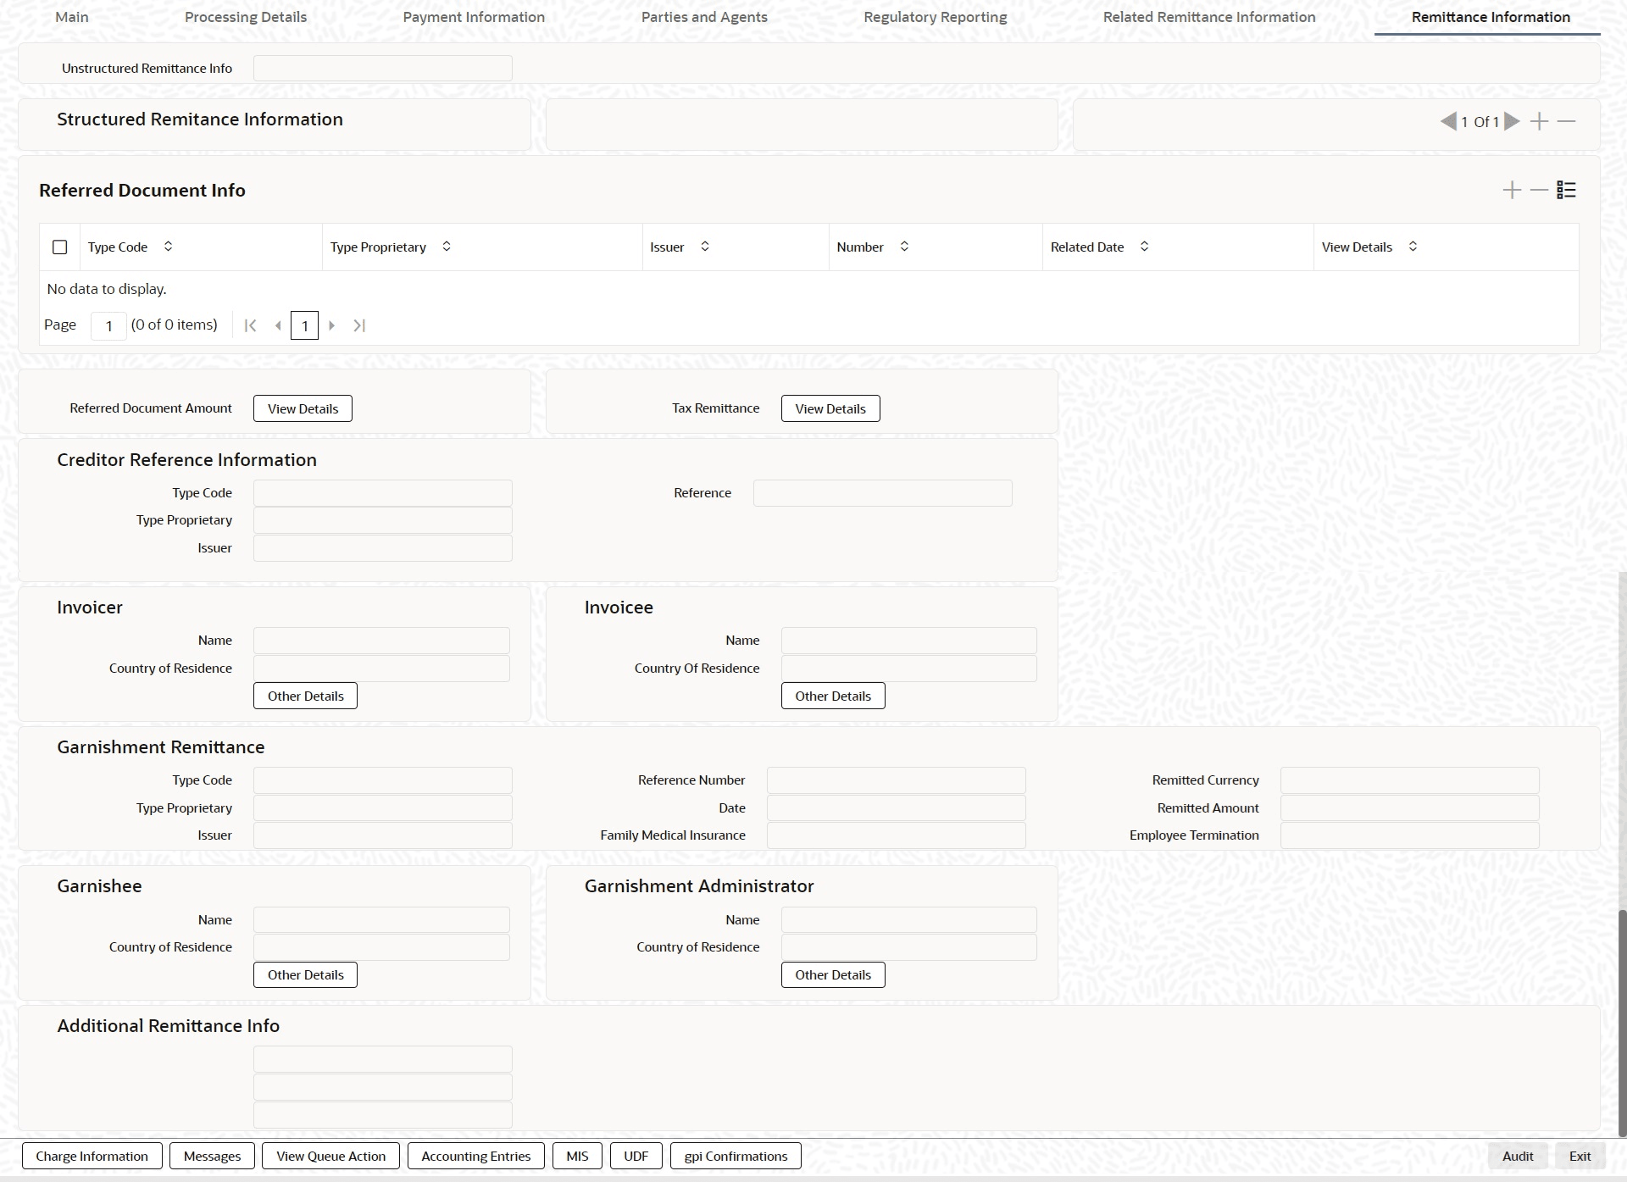Remove structured remittance record with minus icon

(x=1566, y=121)
